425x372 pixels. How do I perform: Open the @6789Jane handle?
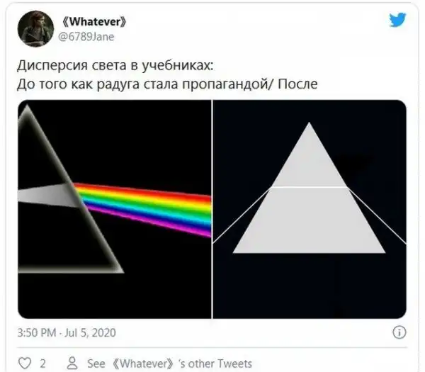[86, 37]
